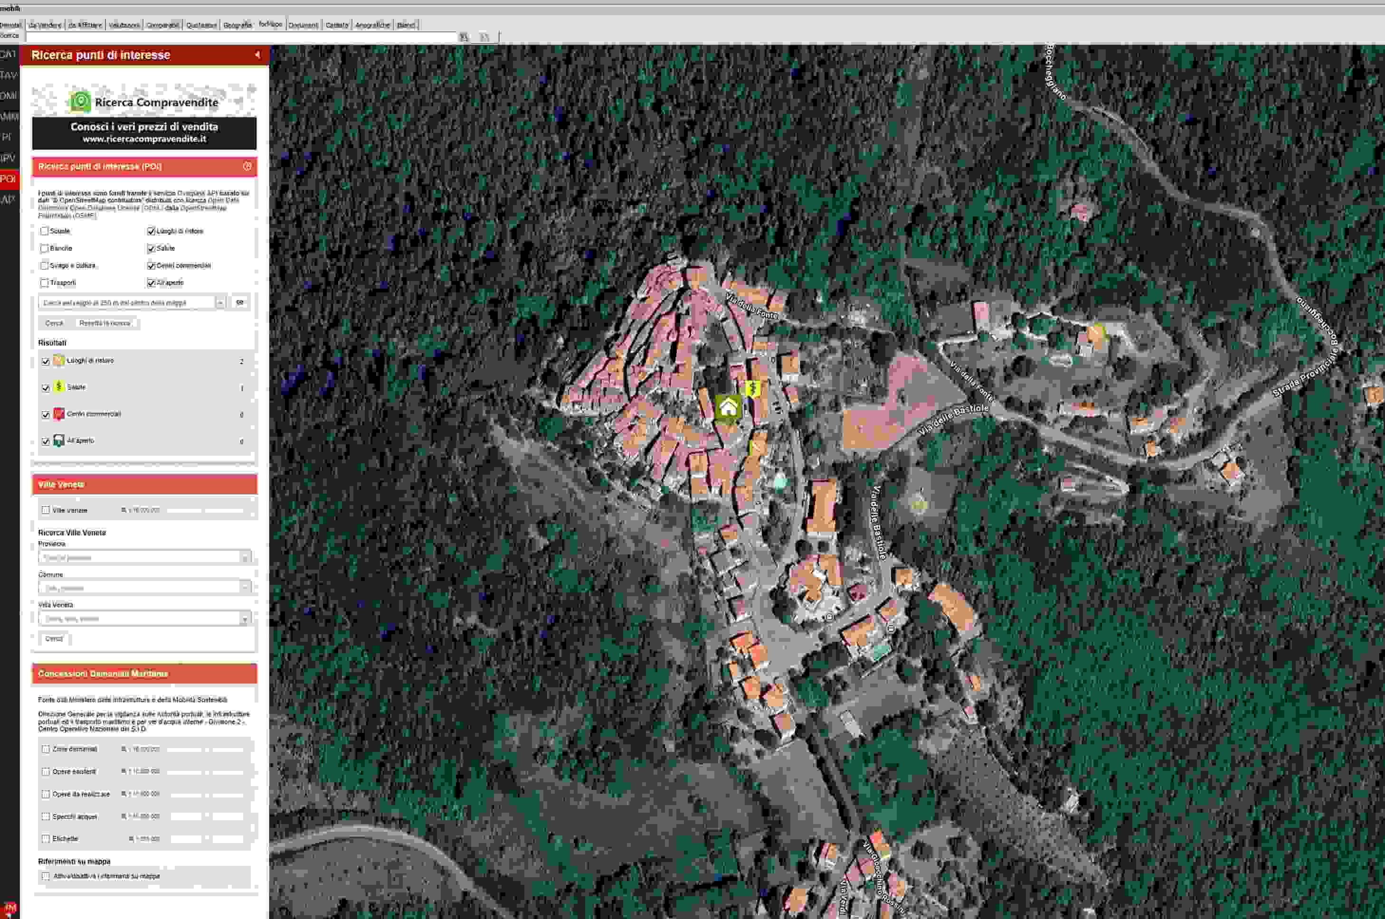Viewport: 1385px width, 919px height.
Task: Click the Resetta la ricerca button
Action: (105, 323)
